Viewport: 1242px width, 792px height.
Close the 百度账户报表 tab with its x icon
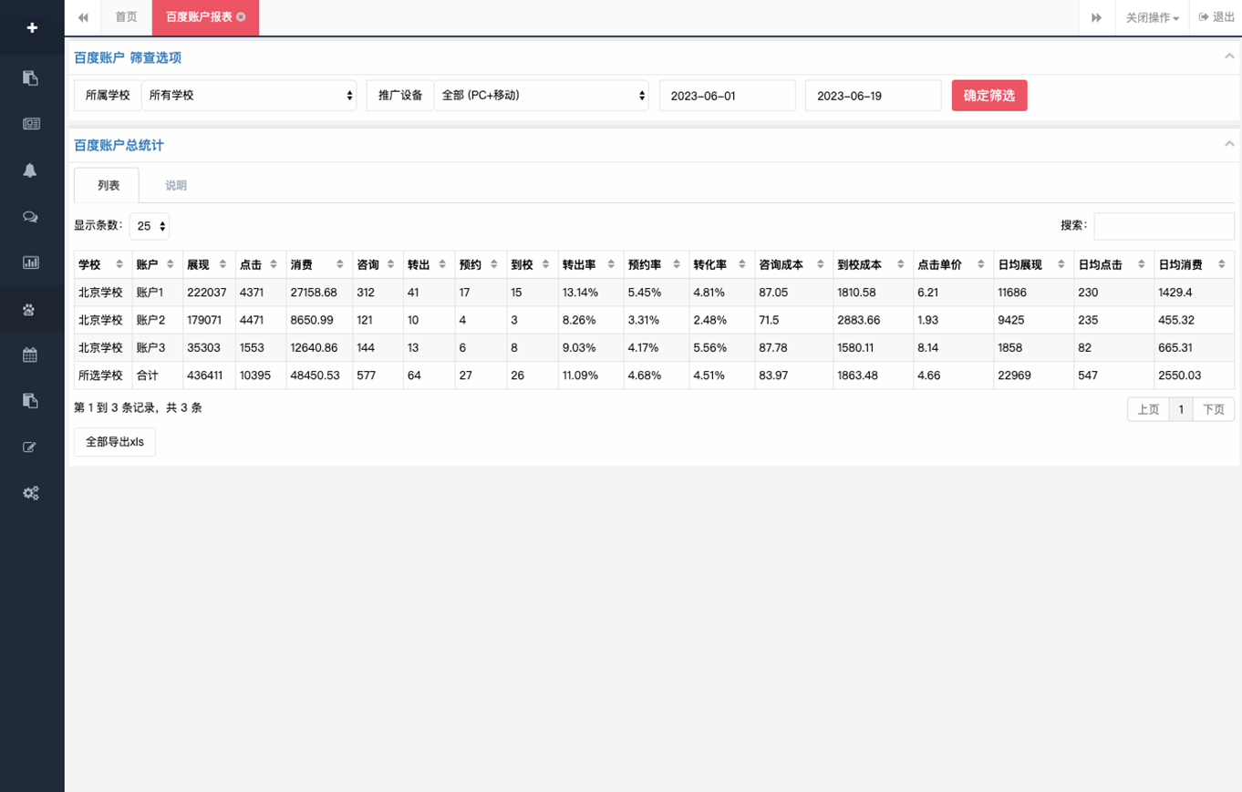[241, 17]
